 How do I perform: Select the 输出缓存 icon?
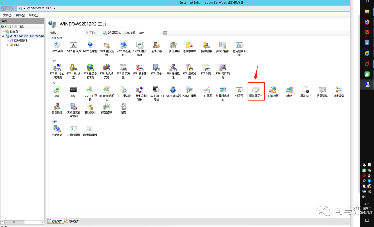point(107,109)
